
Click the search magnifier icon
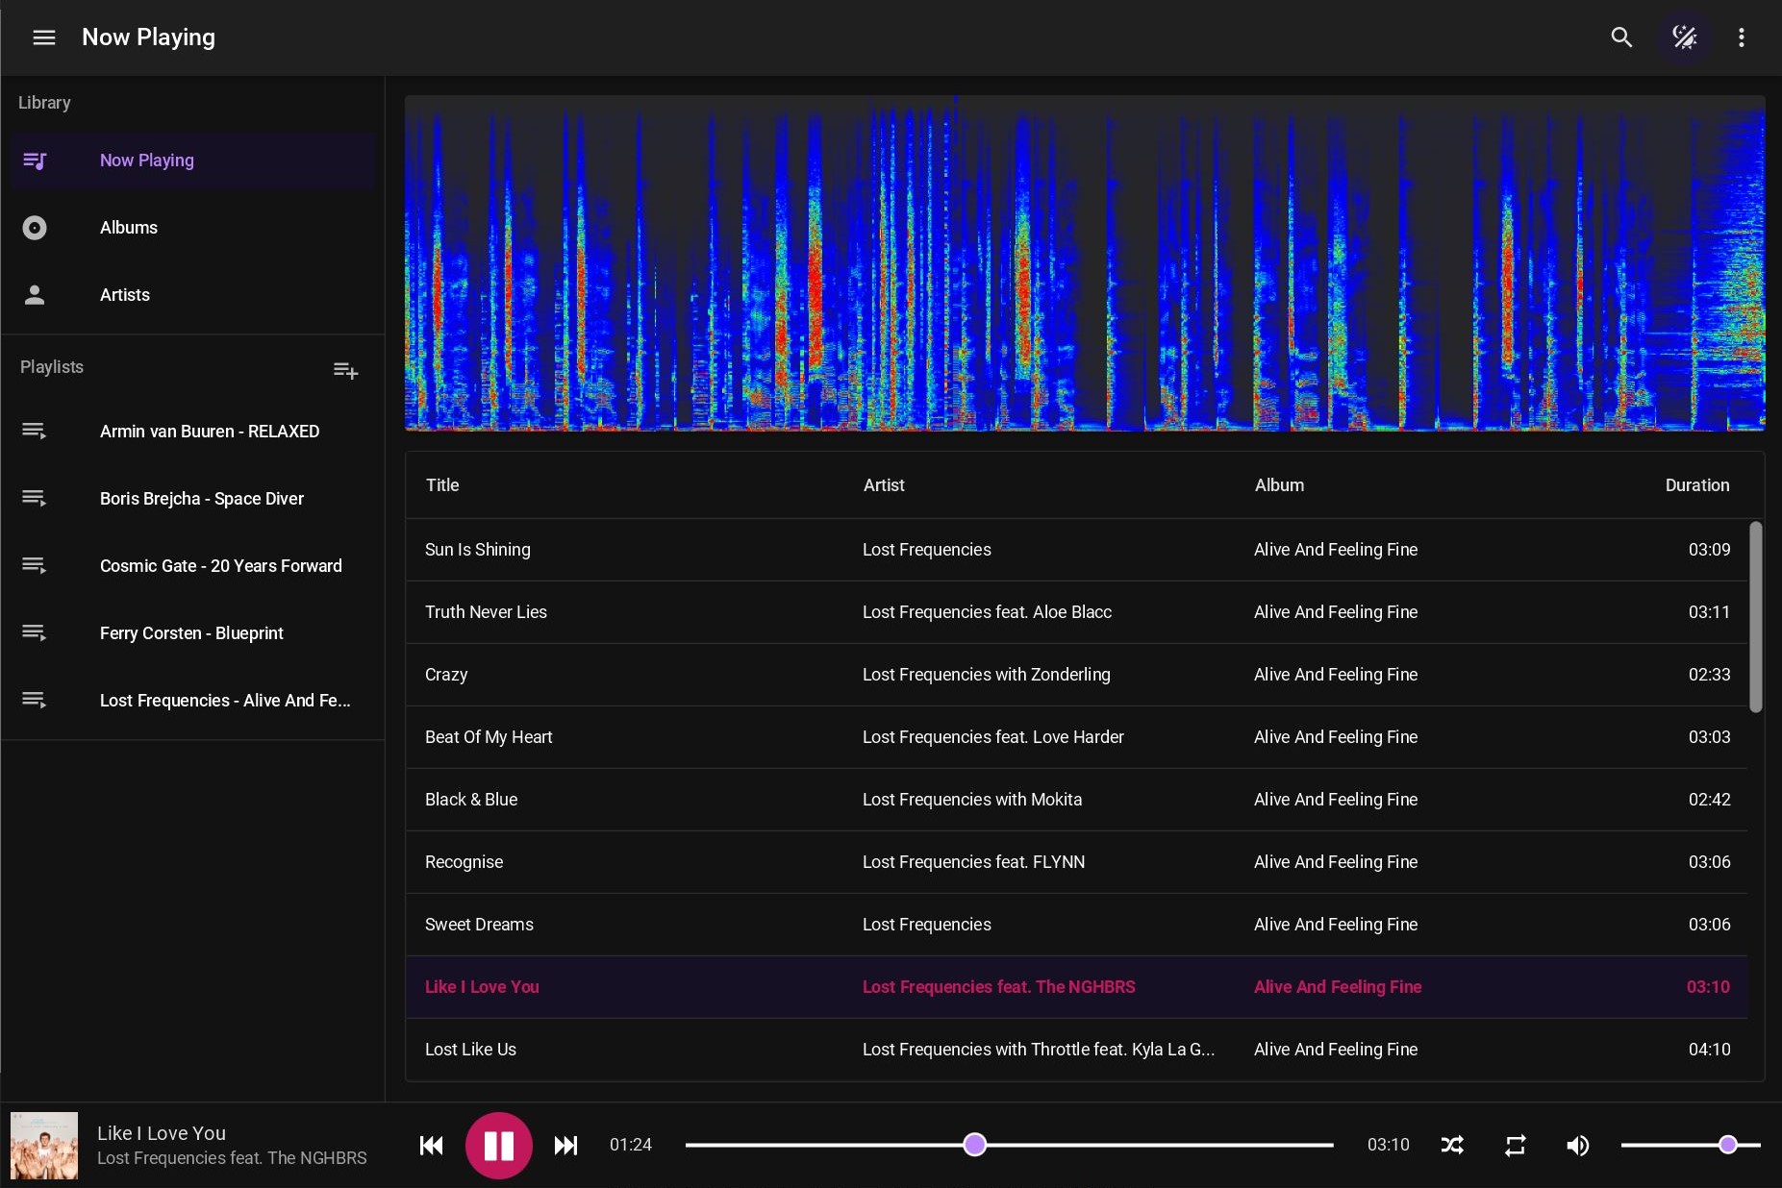pos(1621,37)
